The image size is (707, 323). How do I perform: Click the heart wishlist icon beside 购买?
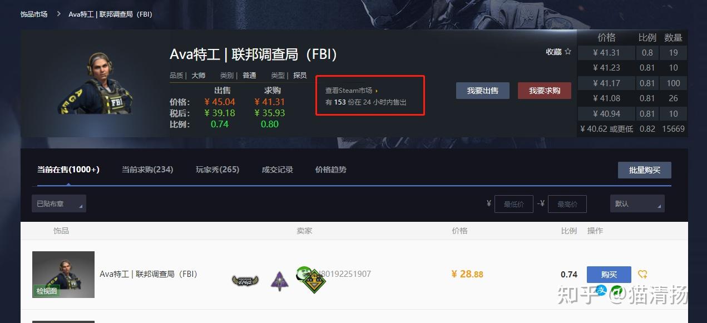[x=642, y=274]
